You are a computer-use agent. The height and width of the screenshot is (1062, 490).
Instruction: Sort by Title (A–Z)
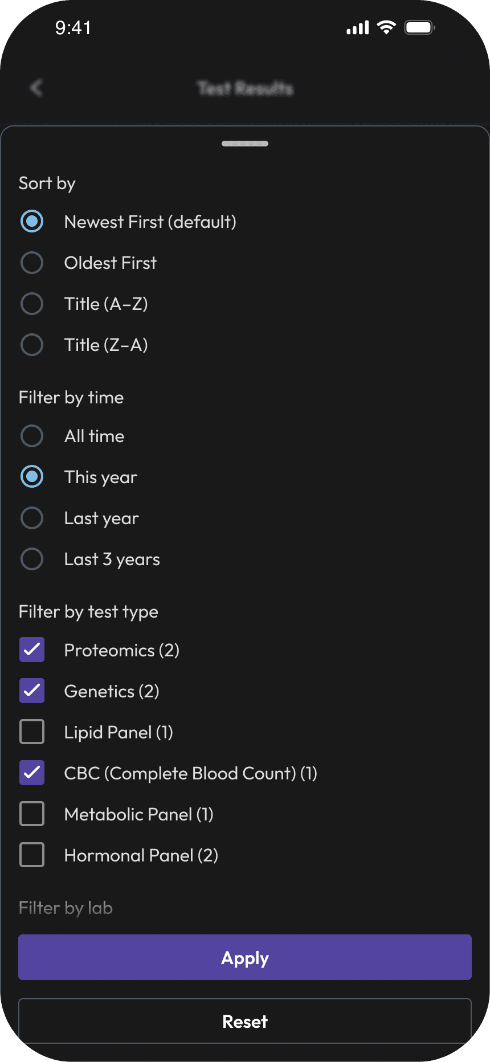point(32,304)
